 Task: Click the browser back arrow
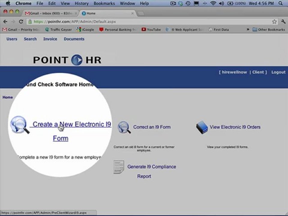tap(5, 22)
